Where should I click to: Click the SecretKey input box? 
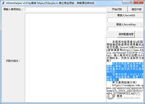[x=125, y=29]
